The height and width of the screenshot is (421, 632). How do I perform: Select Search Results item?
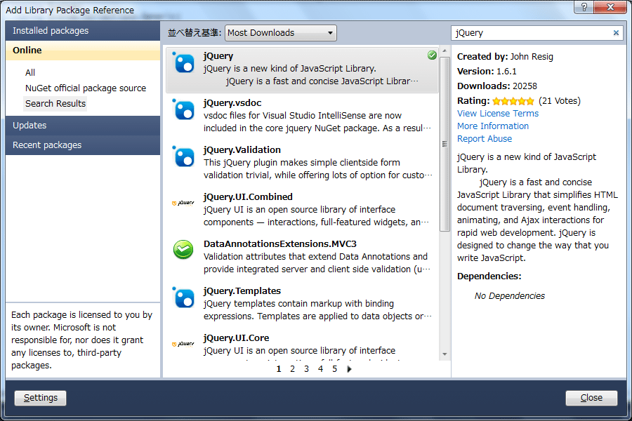(x=55, y=104)
